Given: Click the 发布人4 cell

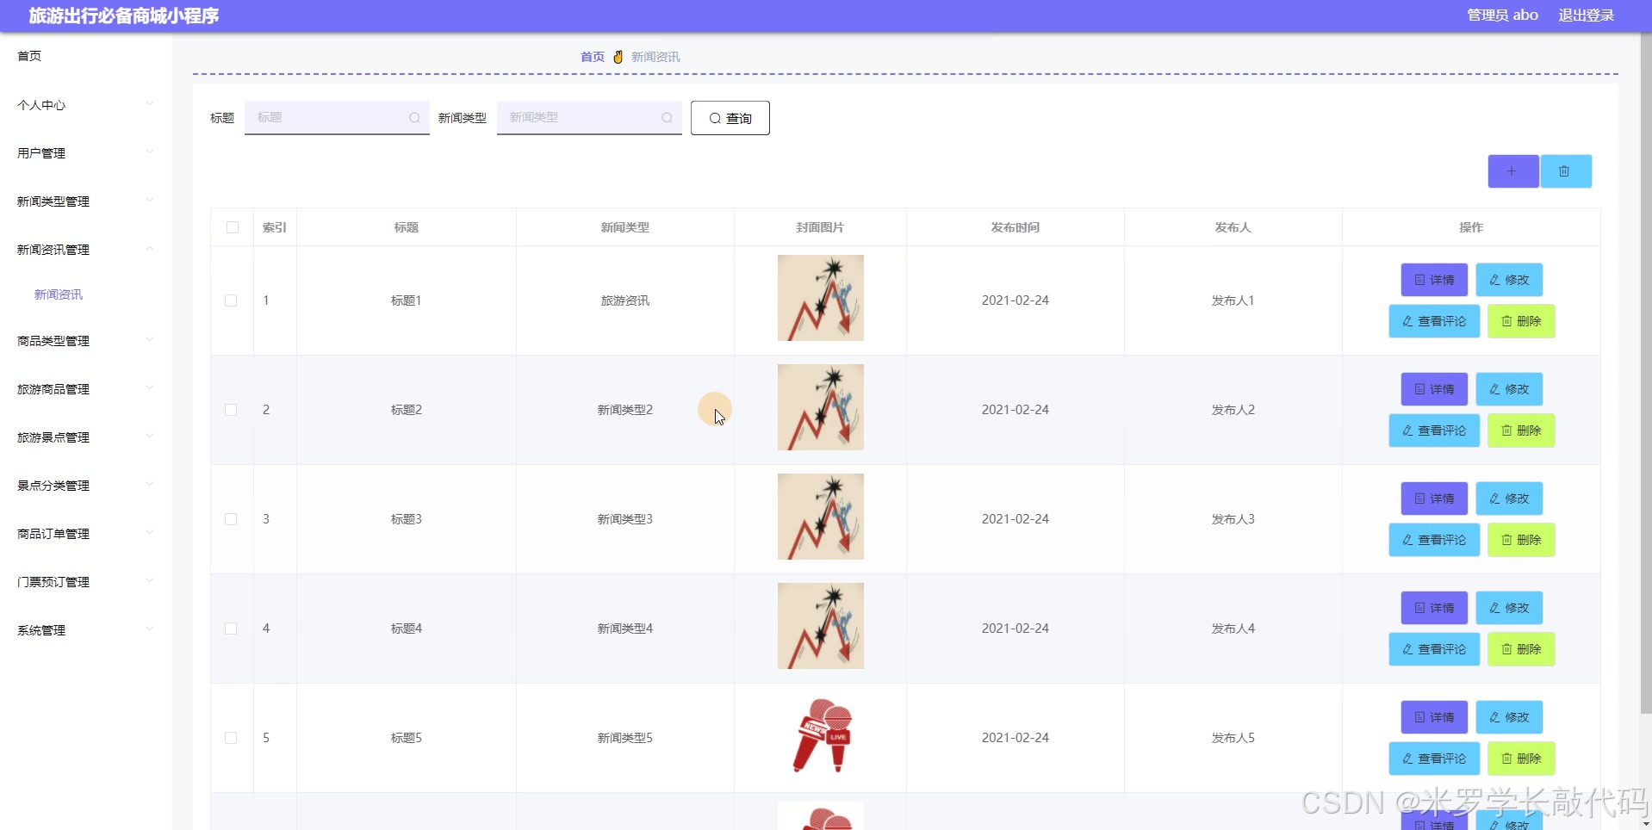Looking at the screenshot, I should coord(1233,629).
